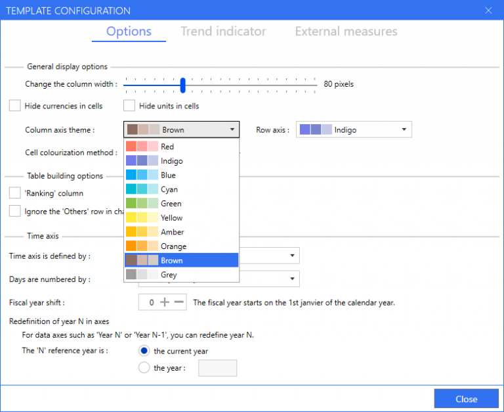Switch to the Options tab
The width and height of the screenshot is (504, 412).
(129, 32)
